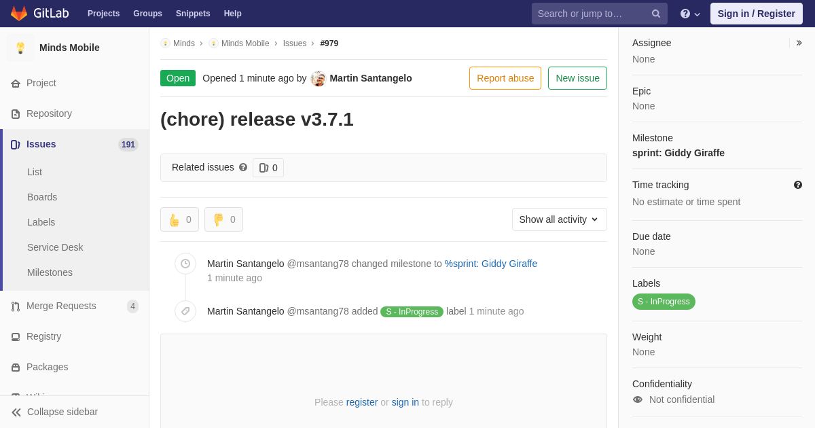
Task: Open the Snippets page
Action: (x=193, y=14)
